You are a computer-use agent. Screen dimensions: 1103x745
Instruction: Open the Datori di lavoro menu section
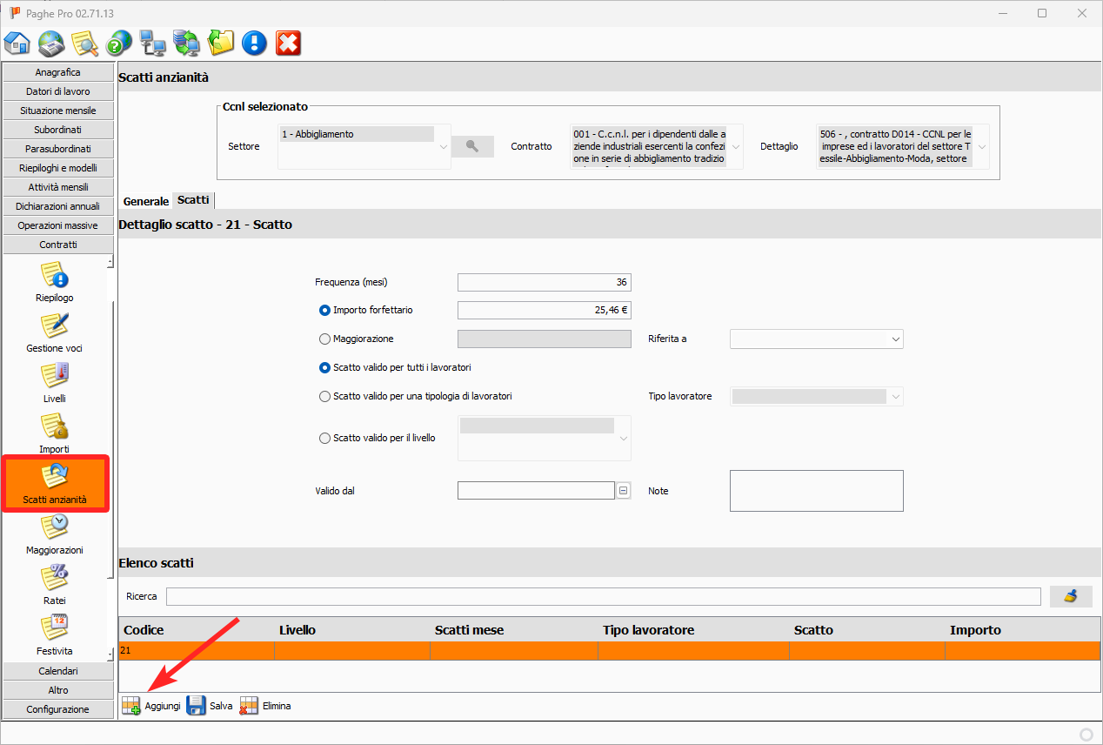coord(58,91)
